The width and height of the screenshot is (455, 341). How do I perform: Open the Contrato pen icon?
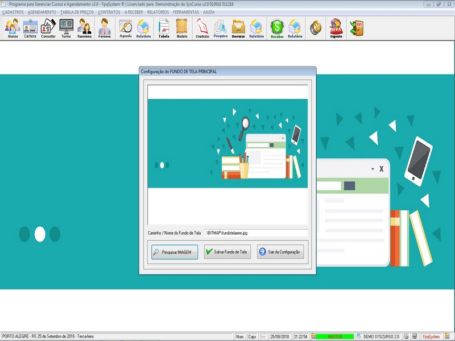coord(202,28)
